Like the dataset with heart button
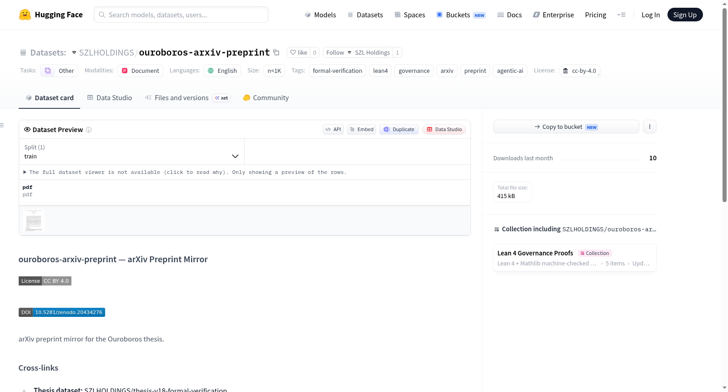728x392 pixels. click(x=298, y=52)
